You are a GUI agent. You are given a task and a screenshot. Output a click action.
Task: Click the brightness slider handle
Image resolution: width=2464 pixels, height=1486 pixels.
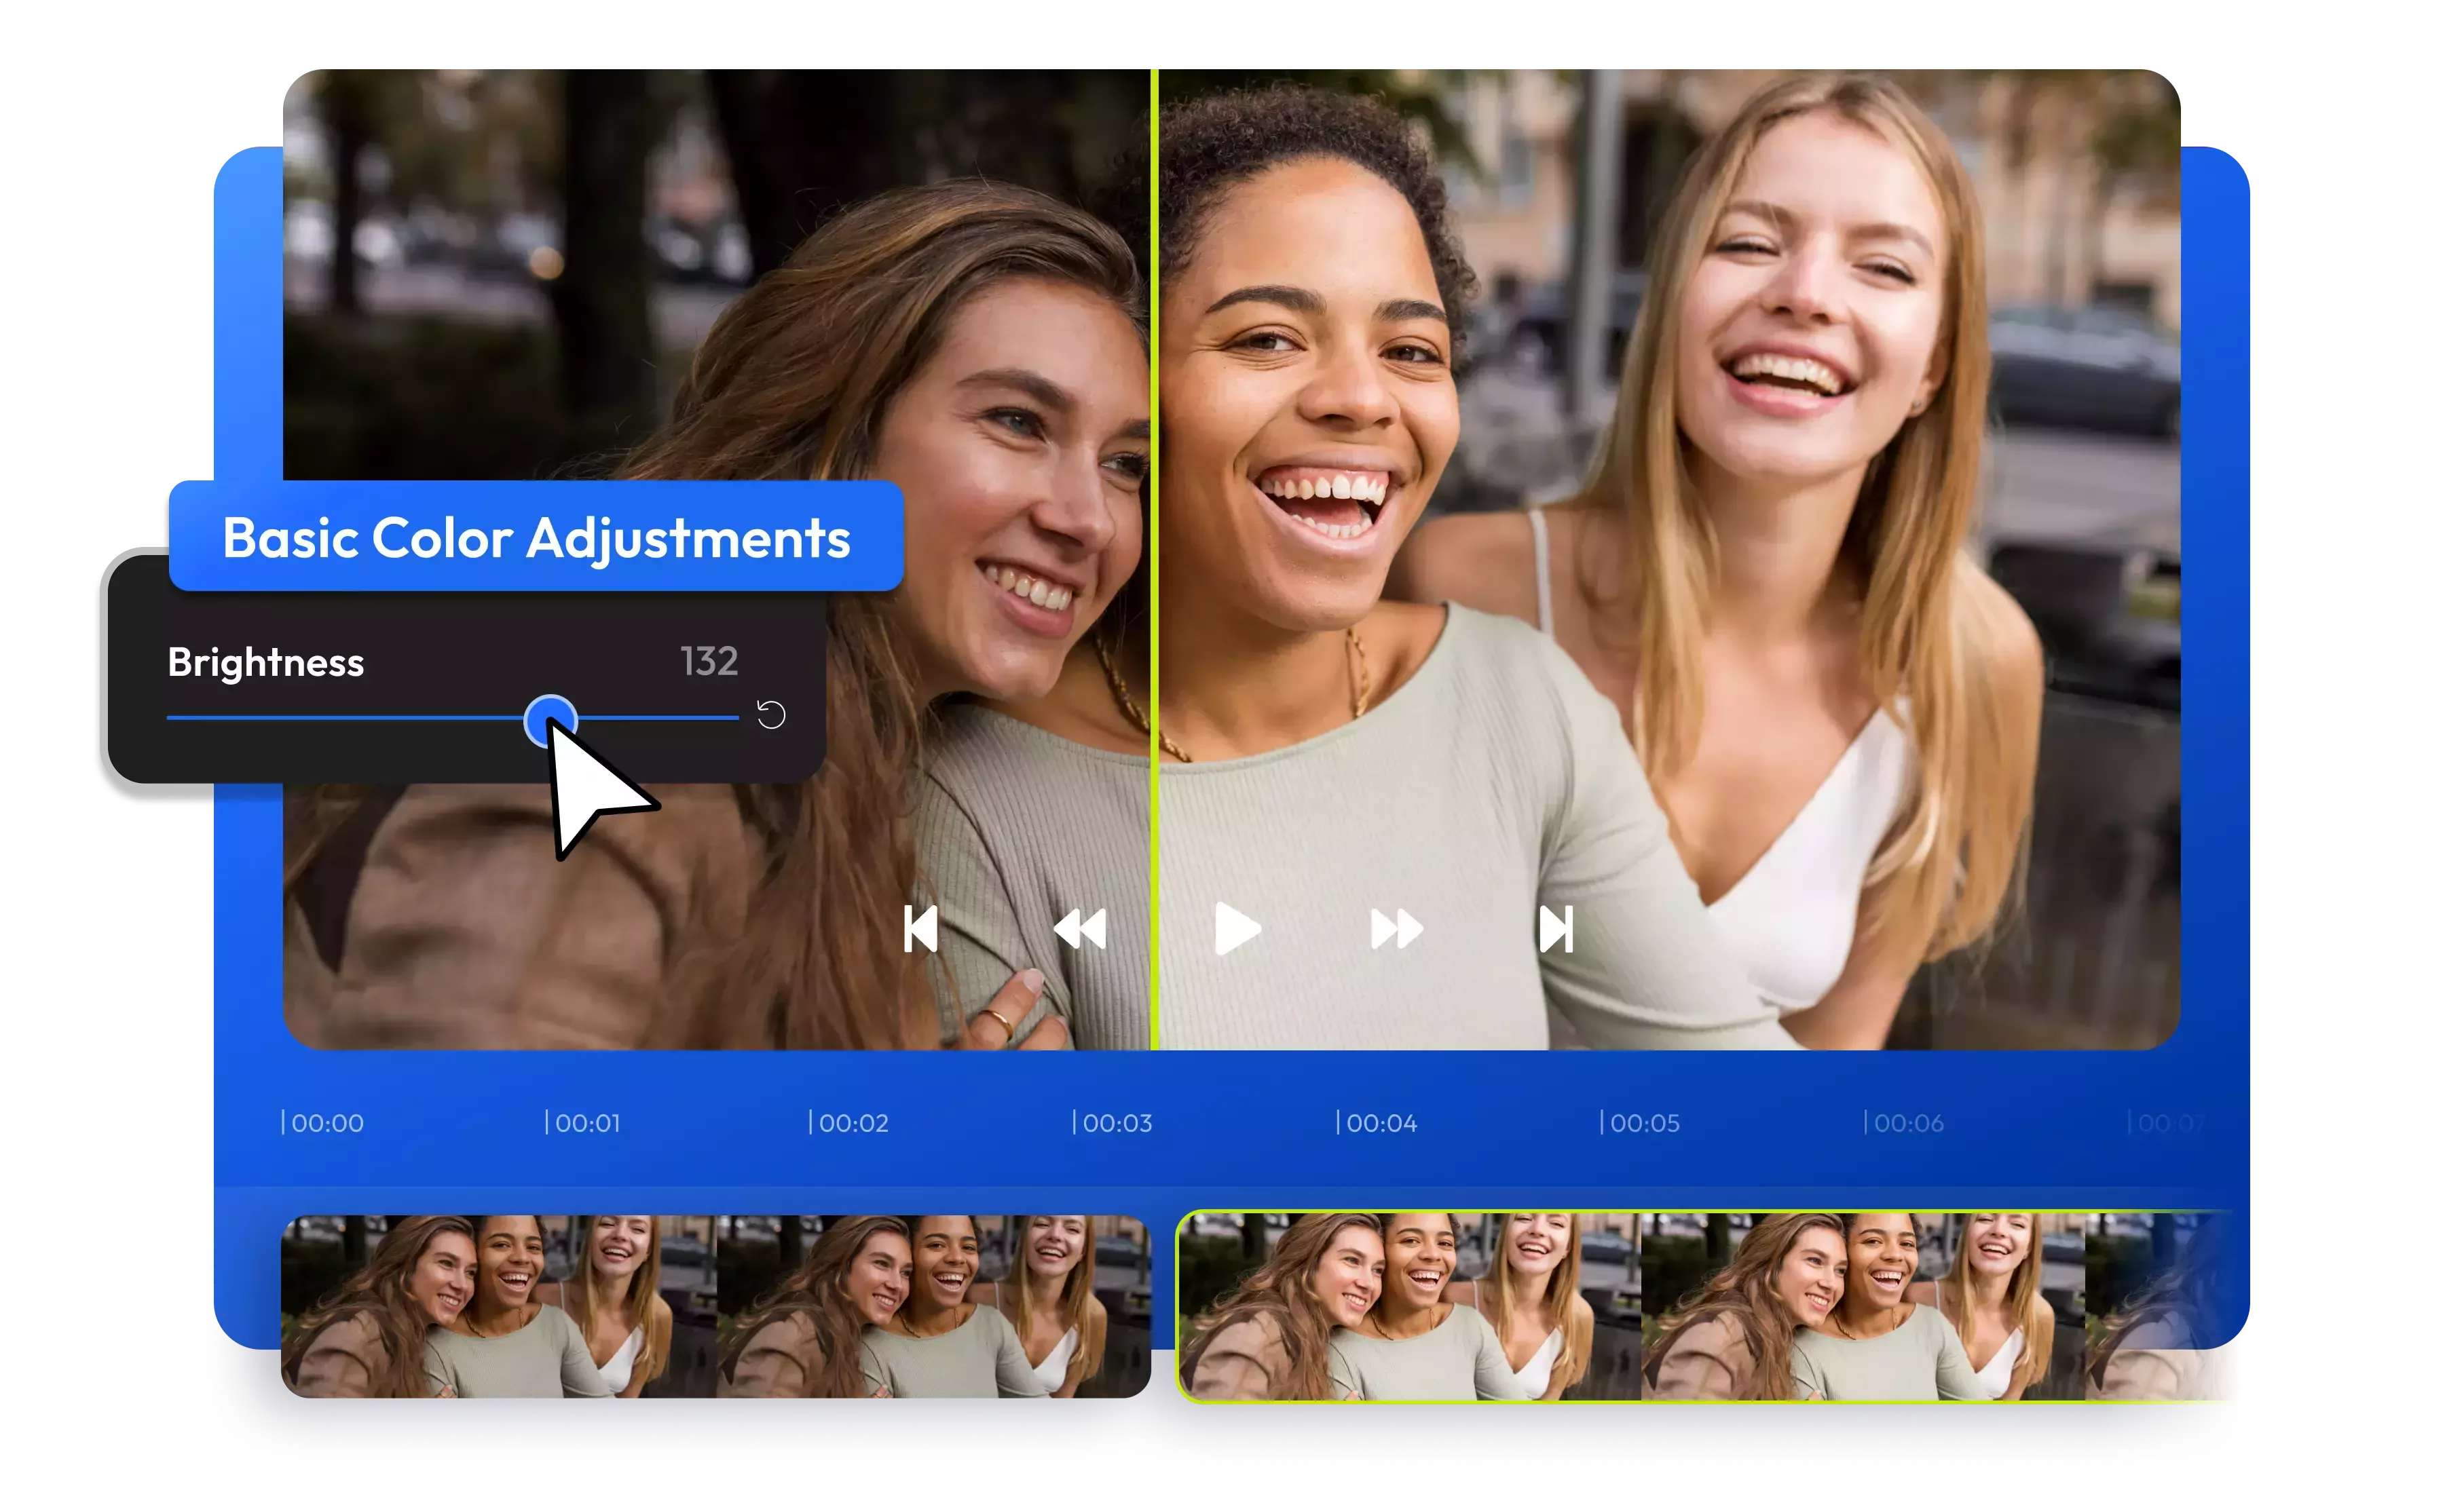pos(550,719)
